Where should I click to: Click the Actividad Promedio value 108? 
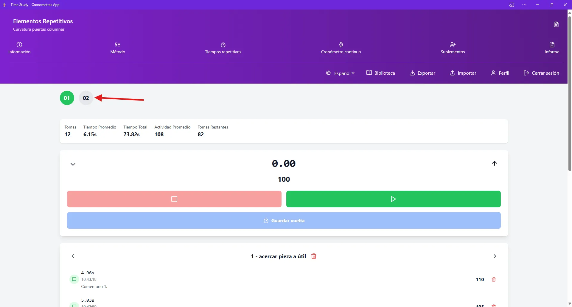[159, 134]
